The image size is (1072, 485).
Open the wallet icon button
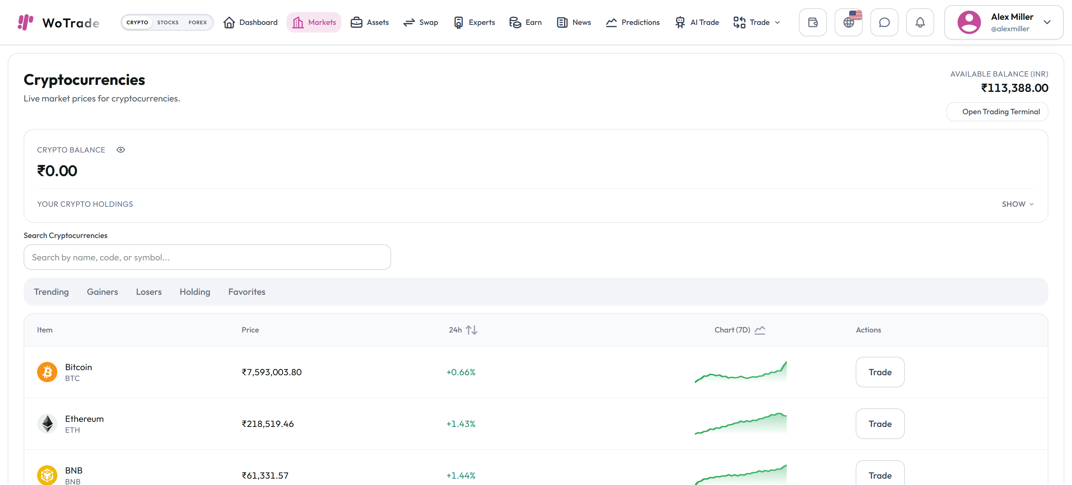coord(813,22)
